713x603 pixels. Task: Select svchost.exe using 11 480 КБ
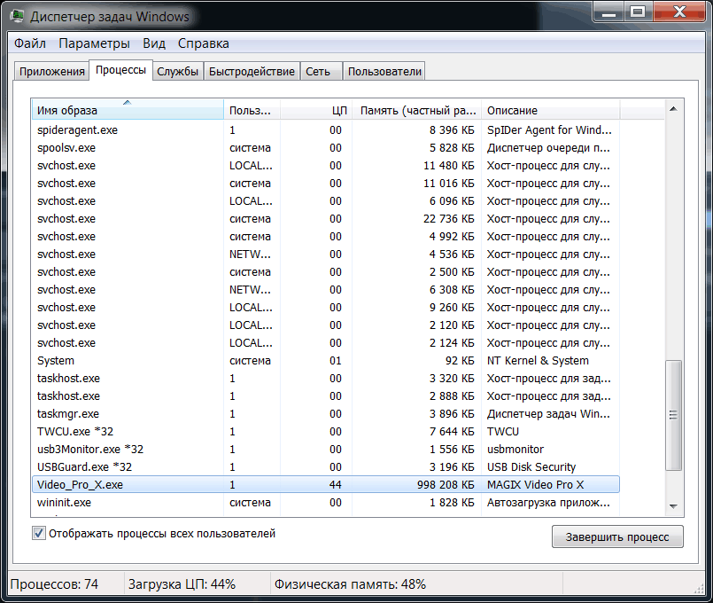click(x=326, y=166)
